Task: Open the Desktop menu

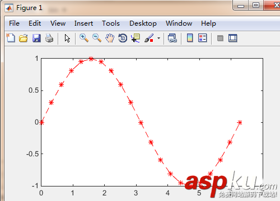Action: coord(143,23)
